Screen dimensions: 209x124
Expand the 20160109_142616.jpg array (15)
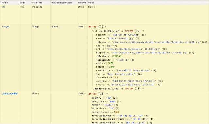143,89
